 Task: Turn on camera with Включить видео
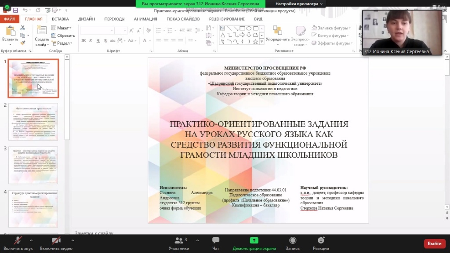pyautogui.click(x=56, y=243)
